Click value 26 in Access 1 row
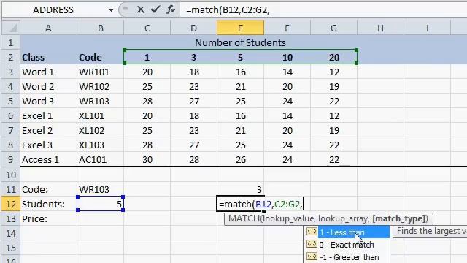Screen dimensions: 467x263 [x=240, y=159]
